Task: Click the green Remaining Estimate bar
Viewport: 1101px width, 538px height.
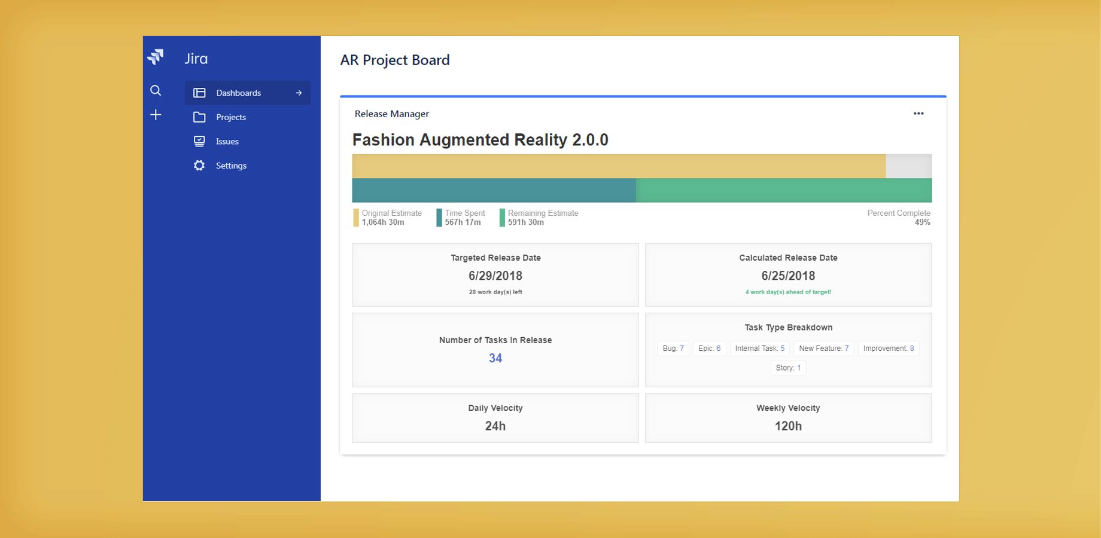Action: [x=784, y=190]
